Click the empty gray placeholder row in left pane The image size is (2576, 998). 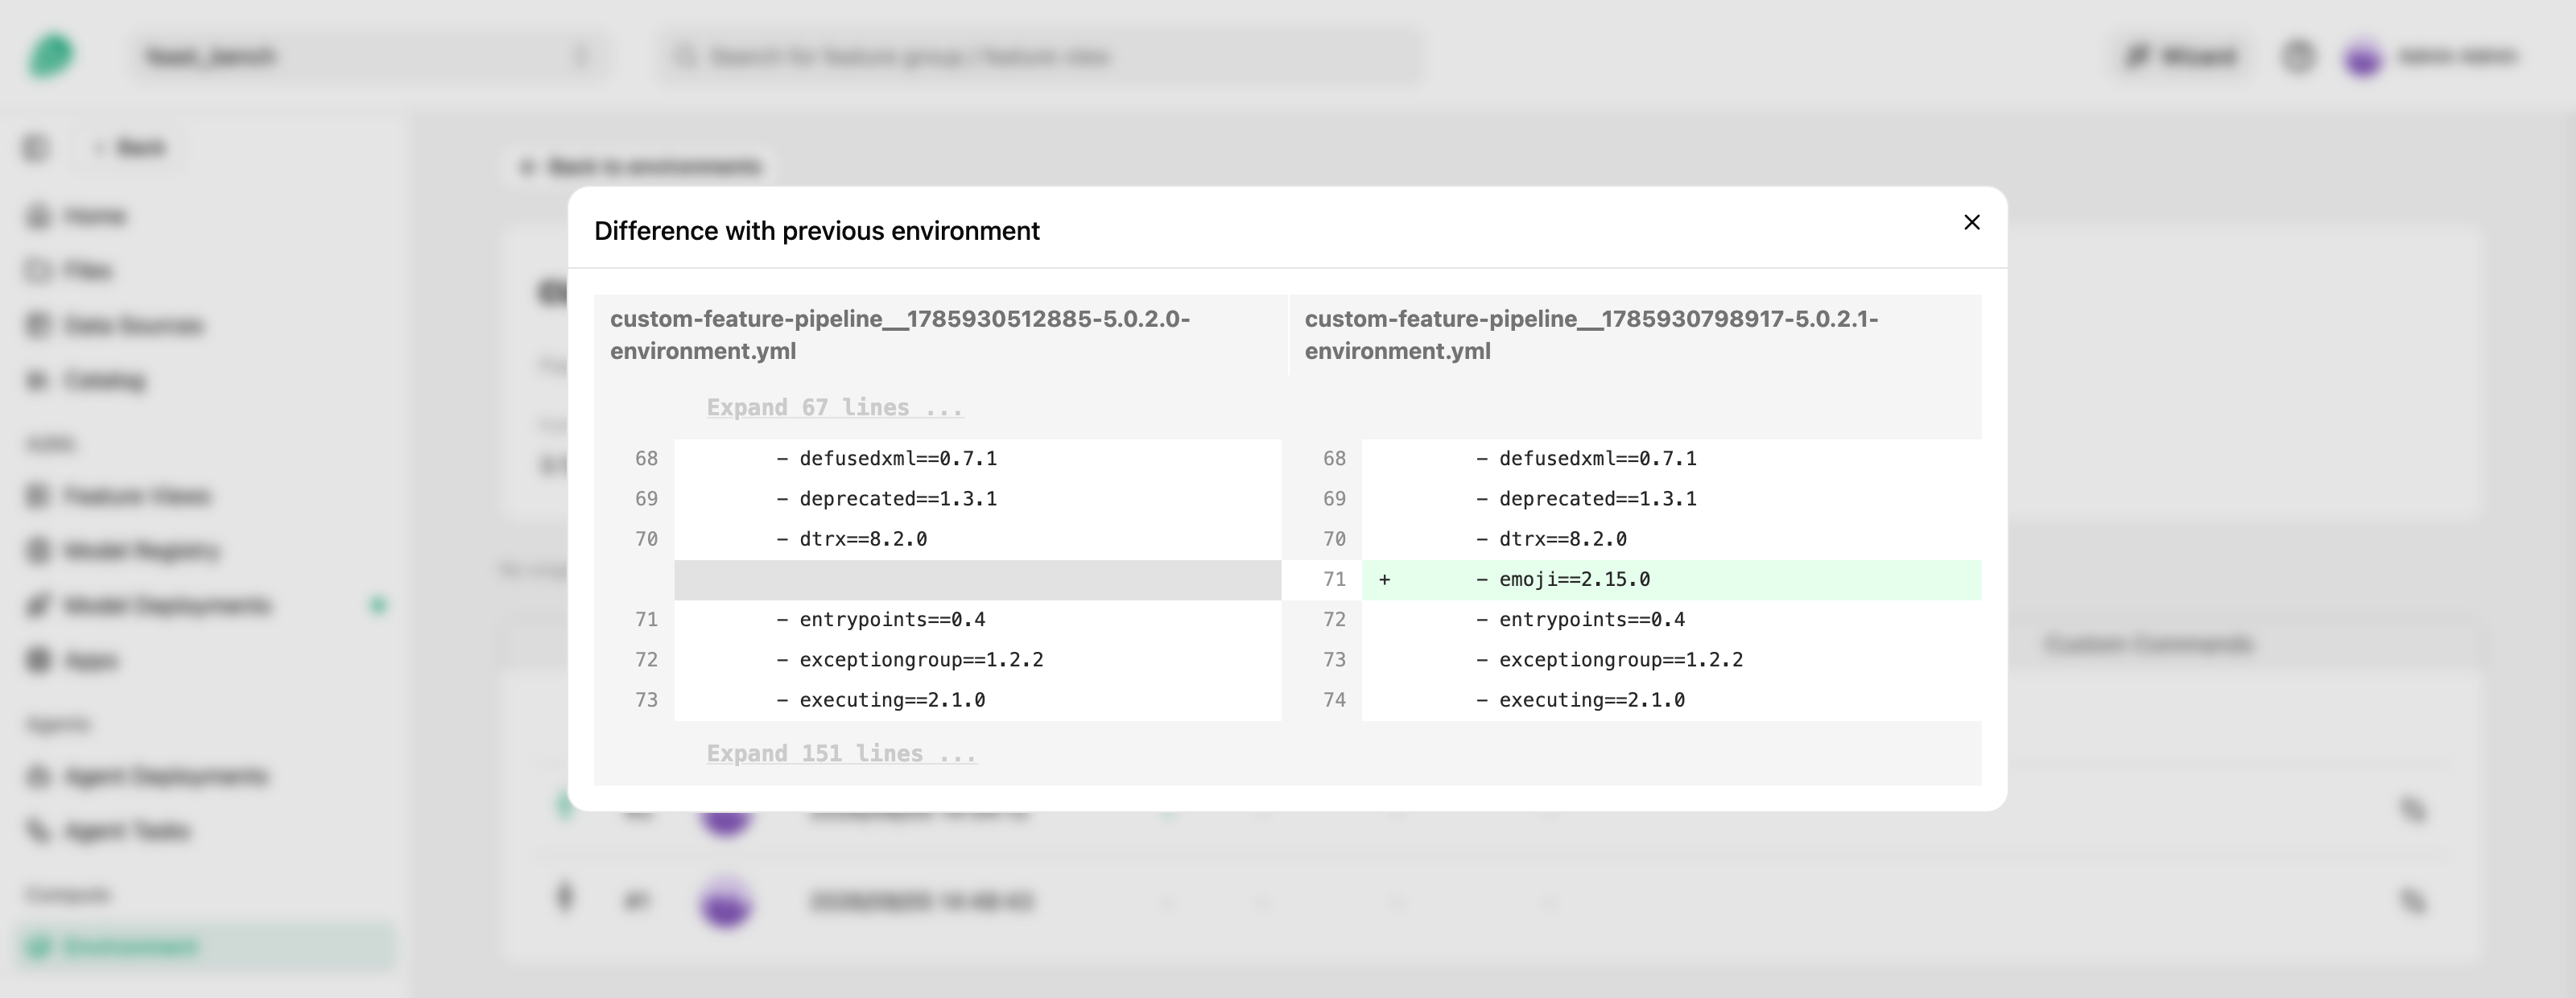(977, 579)
